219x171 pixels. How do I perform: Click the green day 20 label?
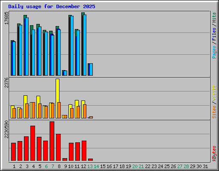[135, 166]
